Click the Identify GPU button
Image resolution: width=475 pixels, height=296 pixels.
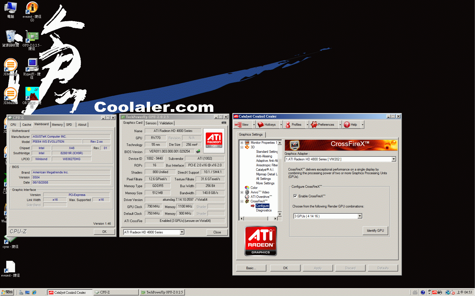click(375, 231)
